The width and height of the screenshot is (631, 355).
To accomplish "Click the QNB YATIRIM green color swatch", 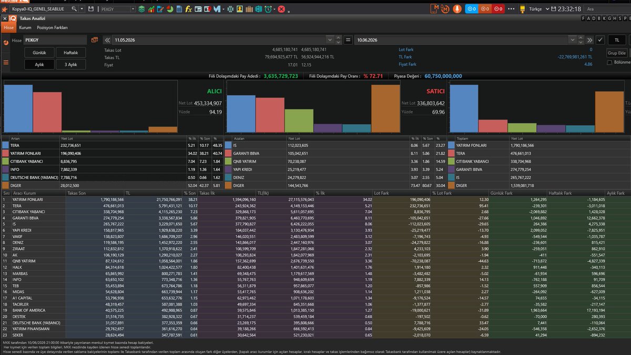I will point(229,161).
